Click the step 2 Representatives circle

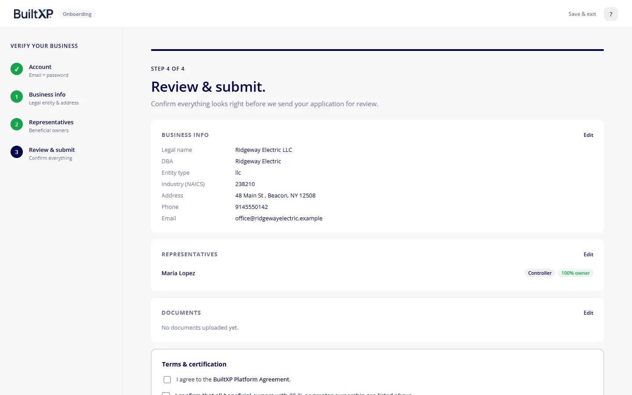(17, 124)
